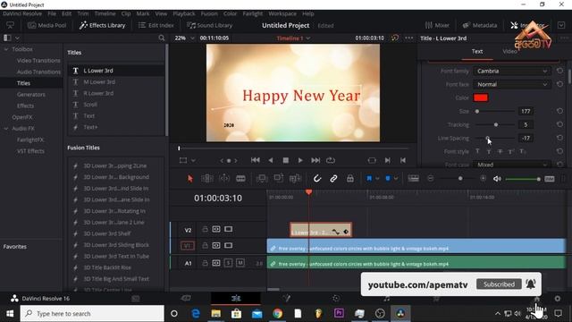Image resolution: width=572 pixels, height=322 pixels.
Task: Click the Insert Clip toolbar icon
Action: [x=262, y=179]
